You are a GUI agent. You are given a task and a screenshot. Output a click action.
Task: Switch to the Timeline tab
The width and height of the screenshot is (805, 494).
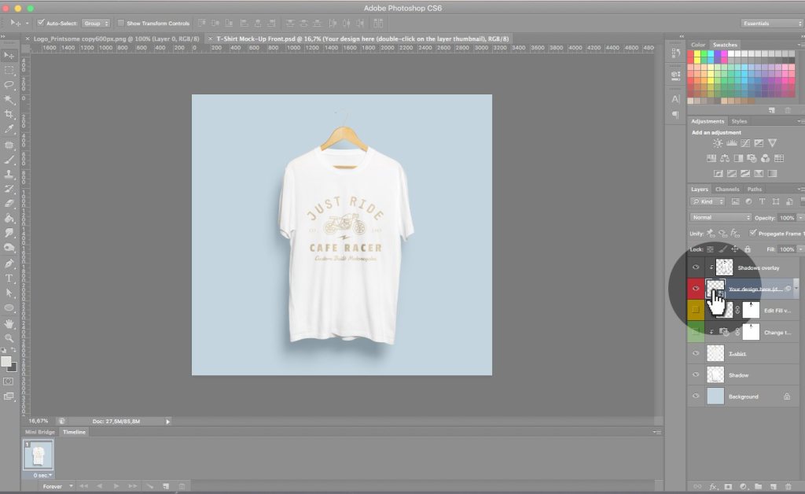click(73, 432)
